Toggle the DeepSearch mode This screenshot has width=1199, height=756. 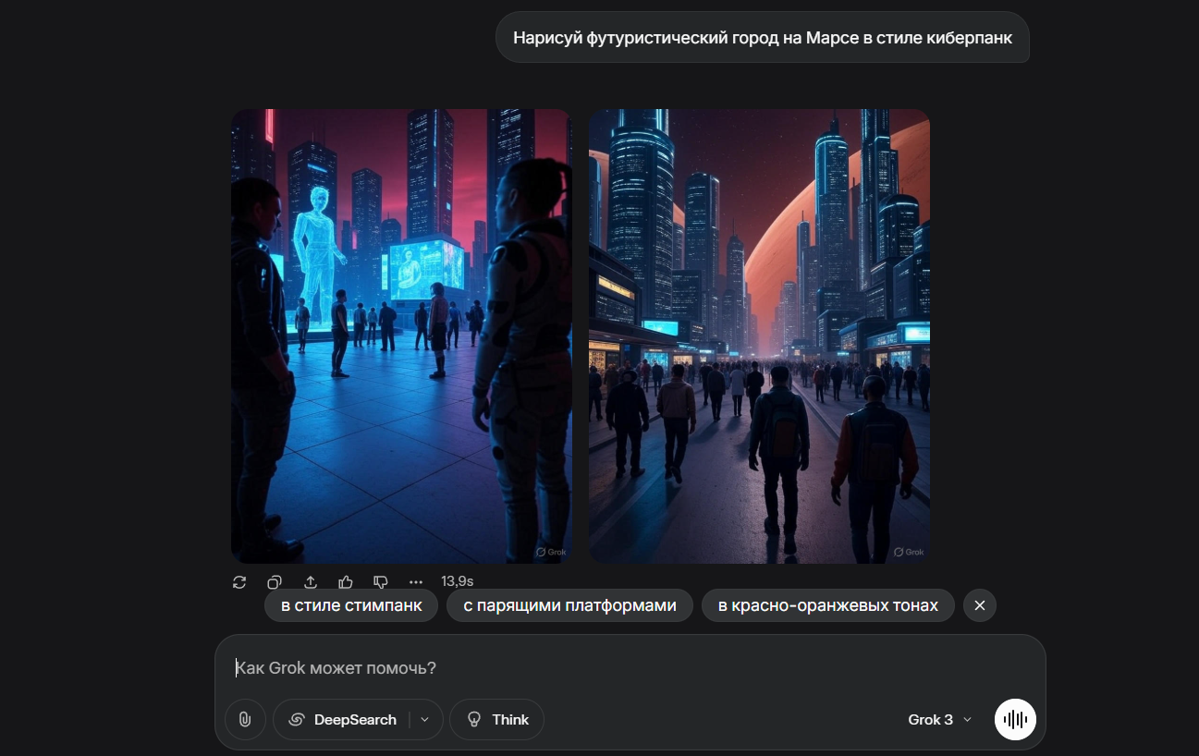342,719
